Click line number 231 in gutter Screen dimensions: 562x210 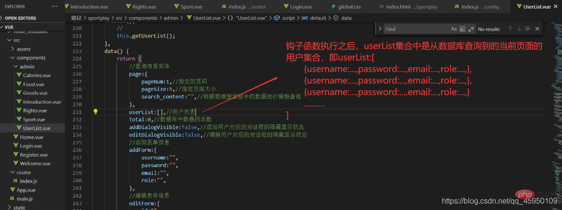(x=77, y=112)
